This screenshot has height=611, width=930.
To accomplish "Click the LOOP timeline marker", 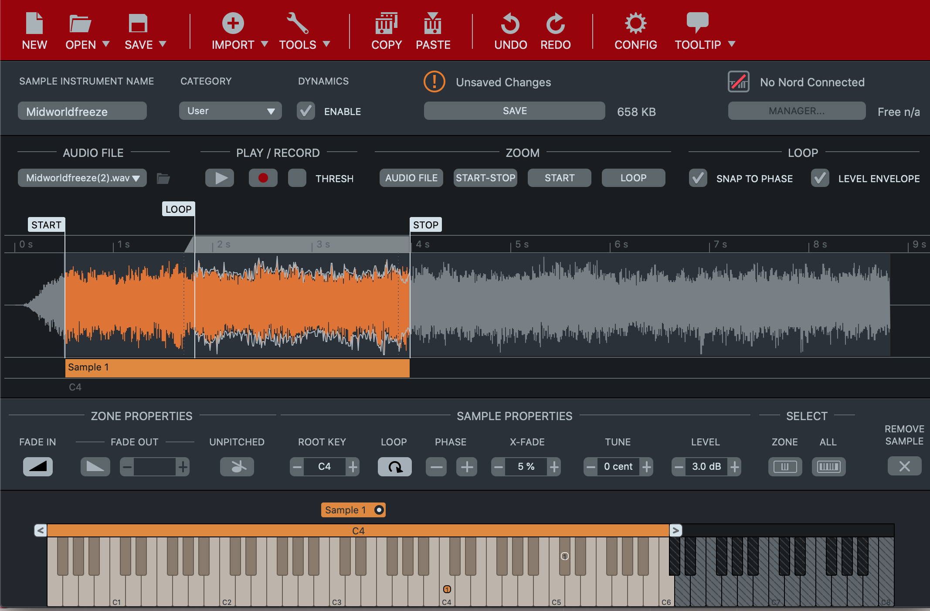I will coord(179,209).
